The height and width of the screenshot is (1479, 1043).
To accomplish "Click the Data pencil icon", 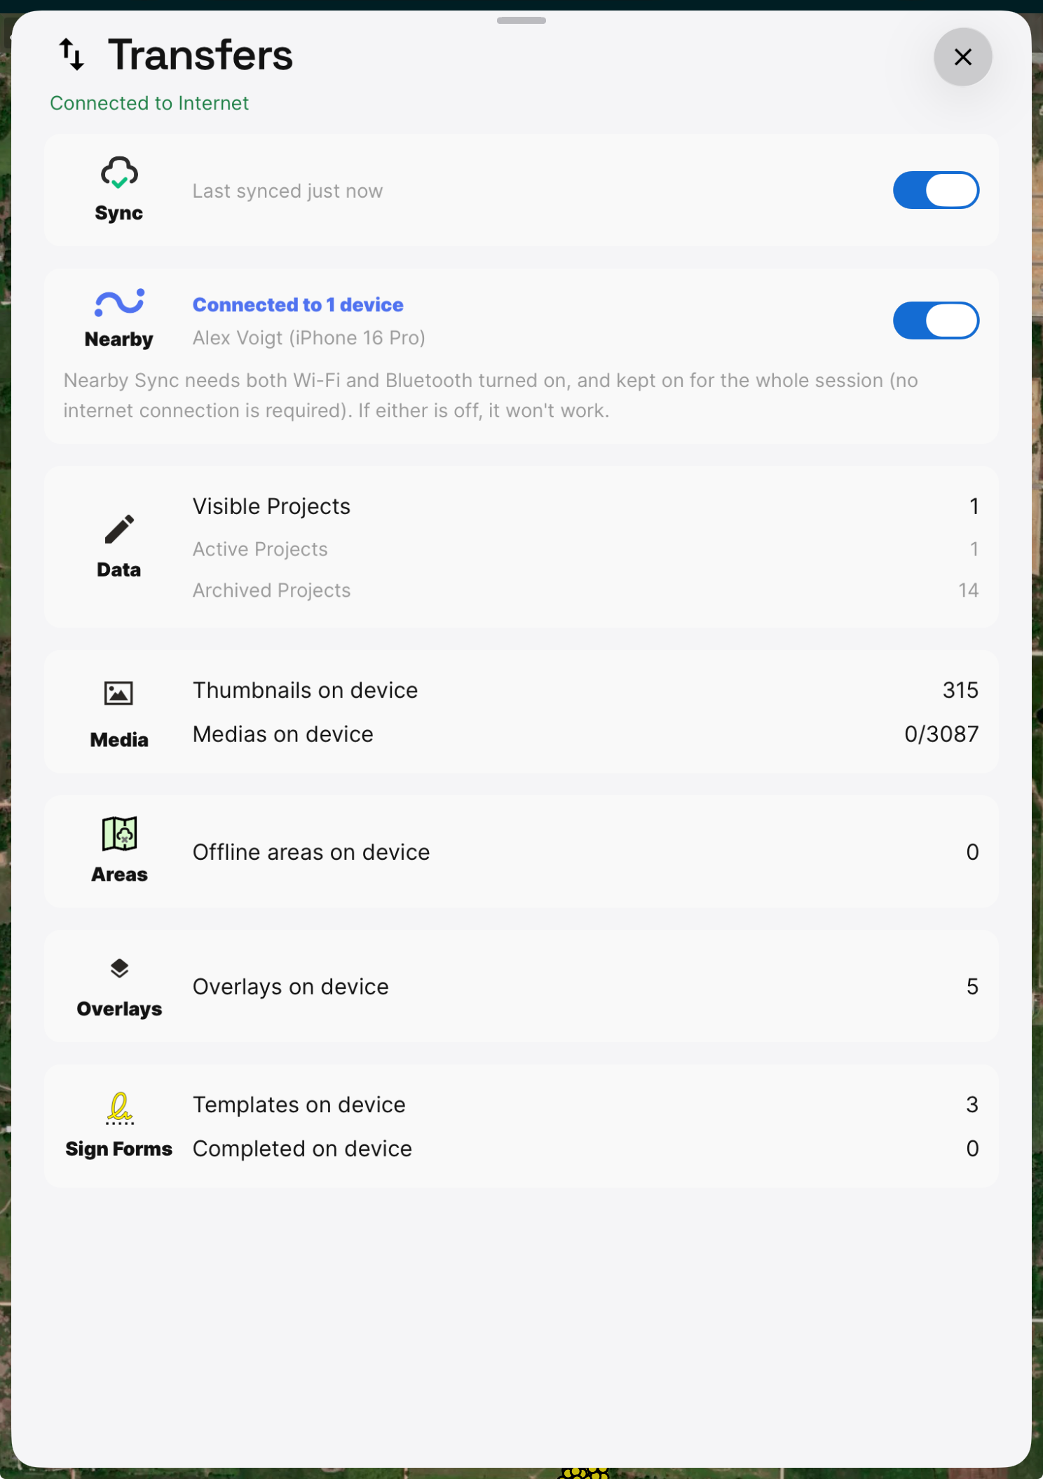I will (119, 529).
